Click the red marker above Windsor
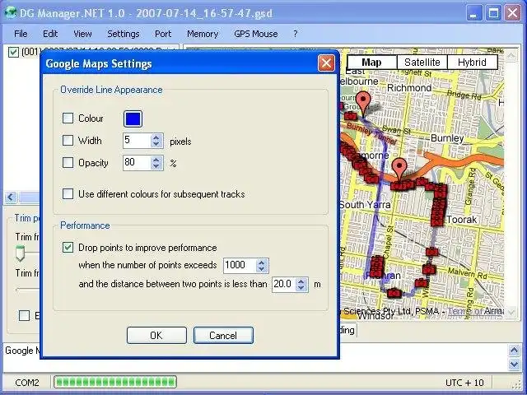This screenshot has width=527, height=395. pos(394,293)
